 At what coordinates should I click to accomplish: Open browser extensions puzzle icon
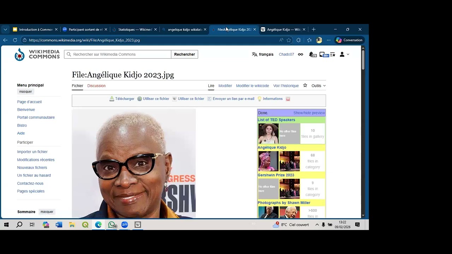(x=298, y=40)
